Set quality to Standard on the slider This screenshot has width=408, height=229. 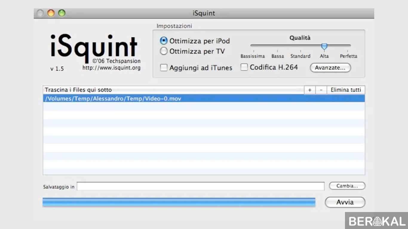point(300,56)
